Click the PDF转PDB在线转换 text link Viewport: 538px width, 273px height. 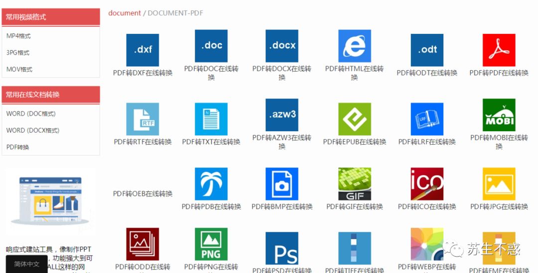[x=211, y=206]
